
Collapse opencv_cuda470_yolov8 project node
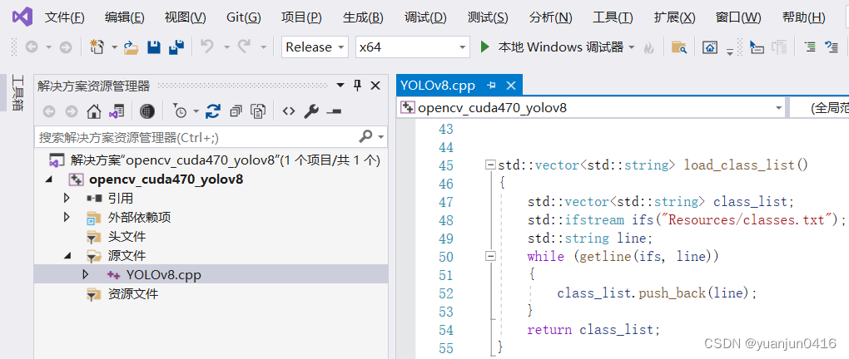(49, 179)
